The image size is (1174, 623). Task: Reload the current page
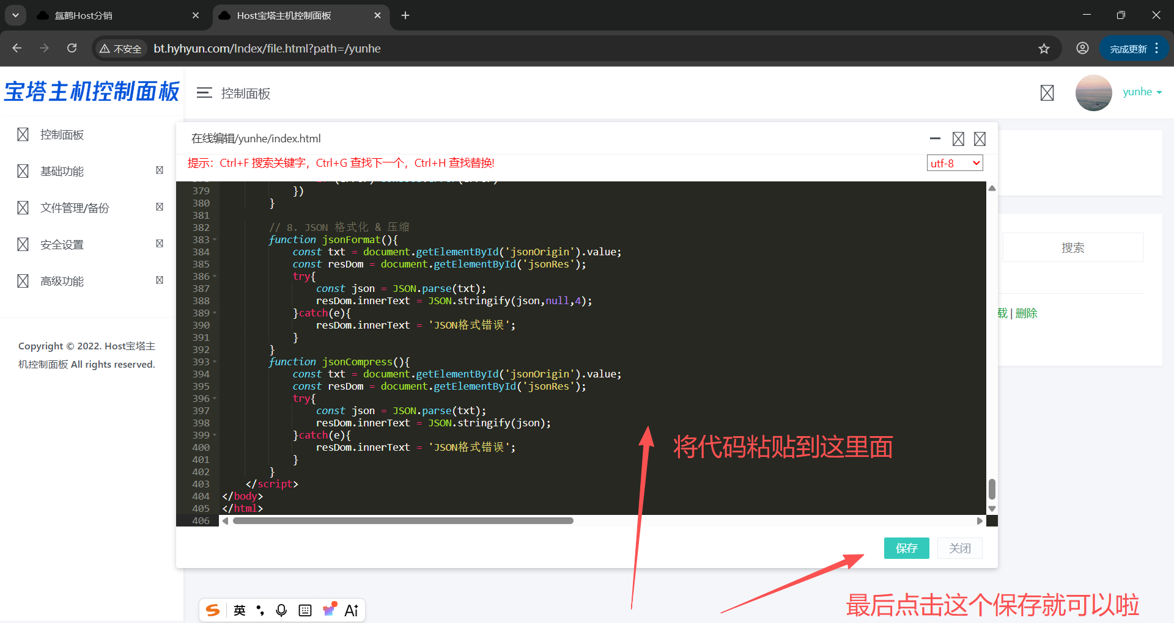(72, 48)
